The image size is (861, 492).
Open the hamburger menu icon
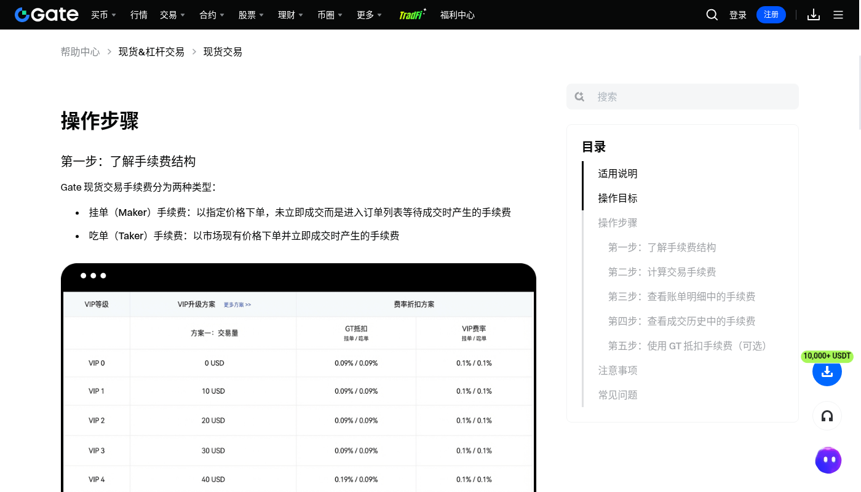[838, 15]
